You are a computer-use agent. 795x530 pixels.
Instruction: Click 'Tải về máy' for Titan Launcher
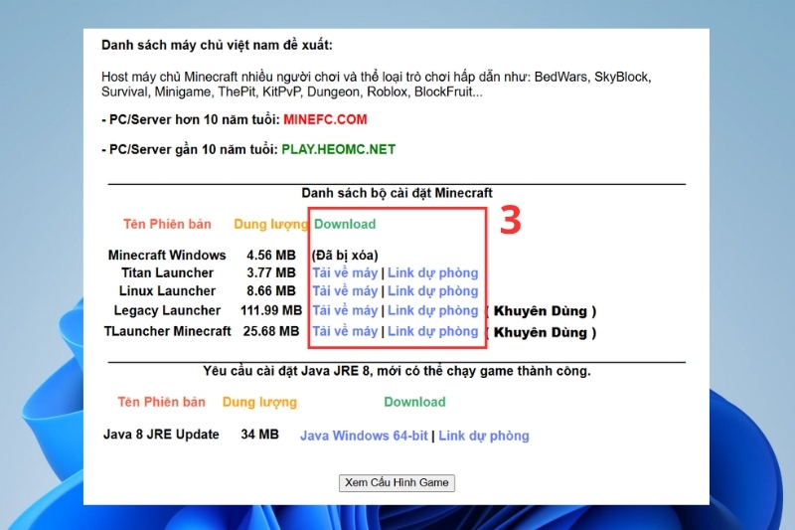(345, 272)
